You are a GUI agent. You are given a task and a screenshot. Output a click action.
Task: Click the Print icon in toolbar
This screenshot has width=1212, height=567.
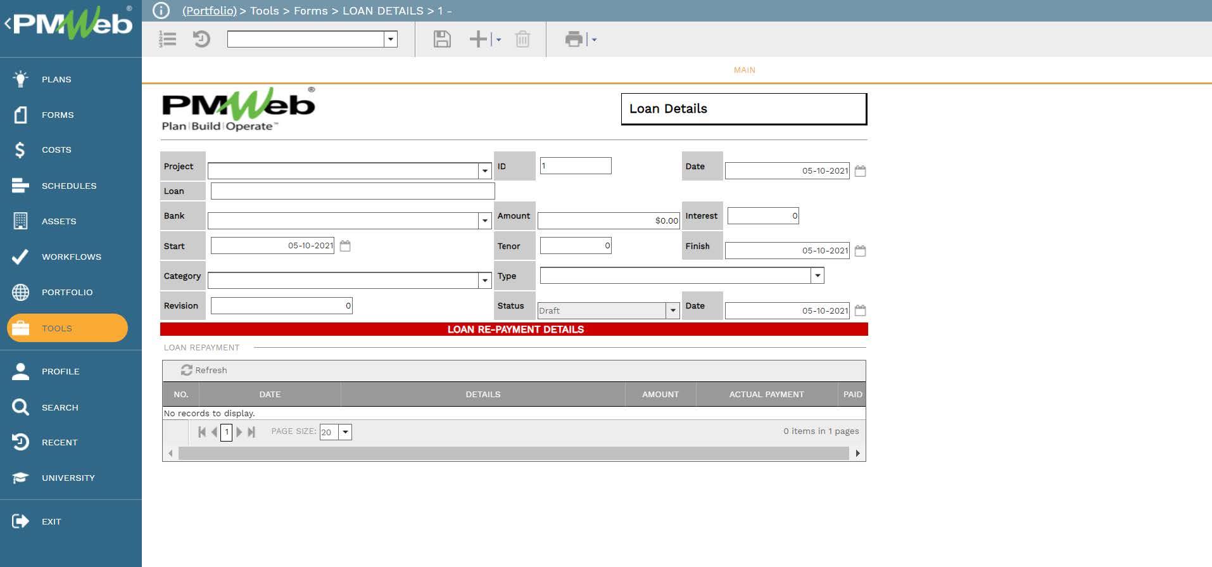click(574, 39)
